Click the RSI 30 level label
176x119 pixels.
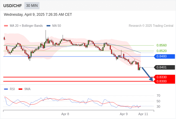(158, 107)
